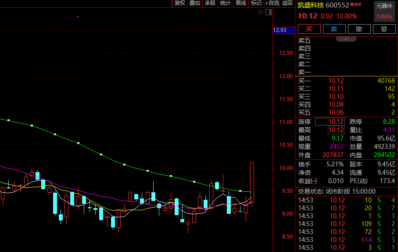The image size is (398, 252).
Task: Activate the 画线 drawing tool
Action: point(241,3)
